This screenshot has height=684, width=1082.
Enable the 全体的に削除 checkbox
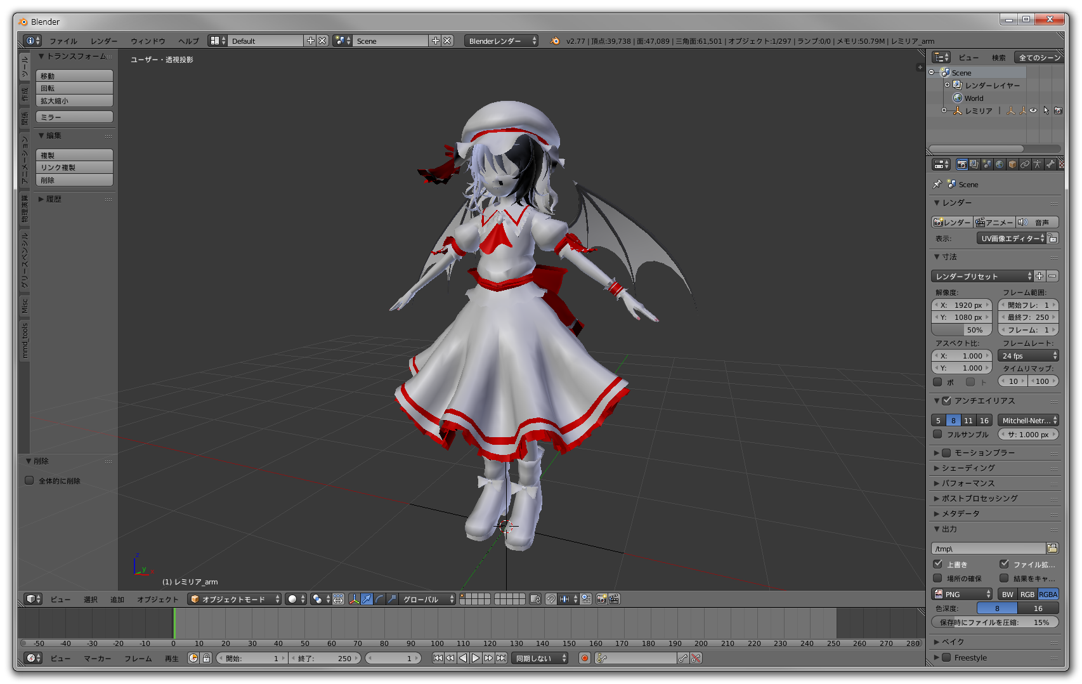(x=29, y=480)
